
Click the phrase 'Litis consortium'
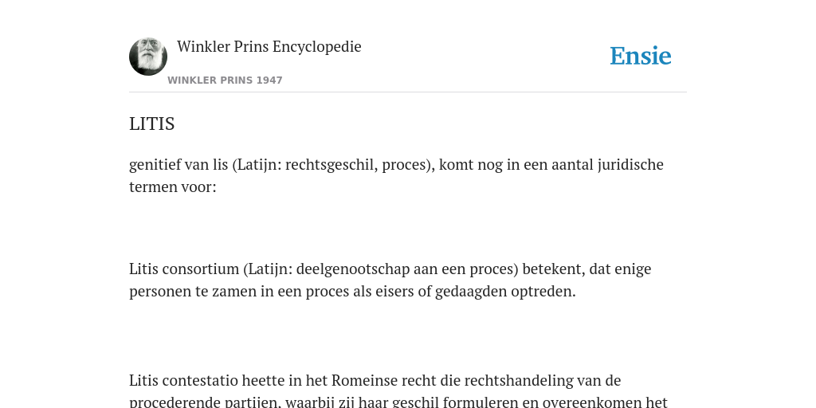point(184,269)
